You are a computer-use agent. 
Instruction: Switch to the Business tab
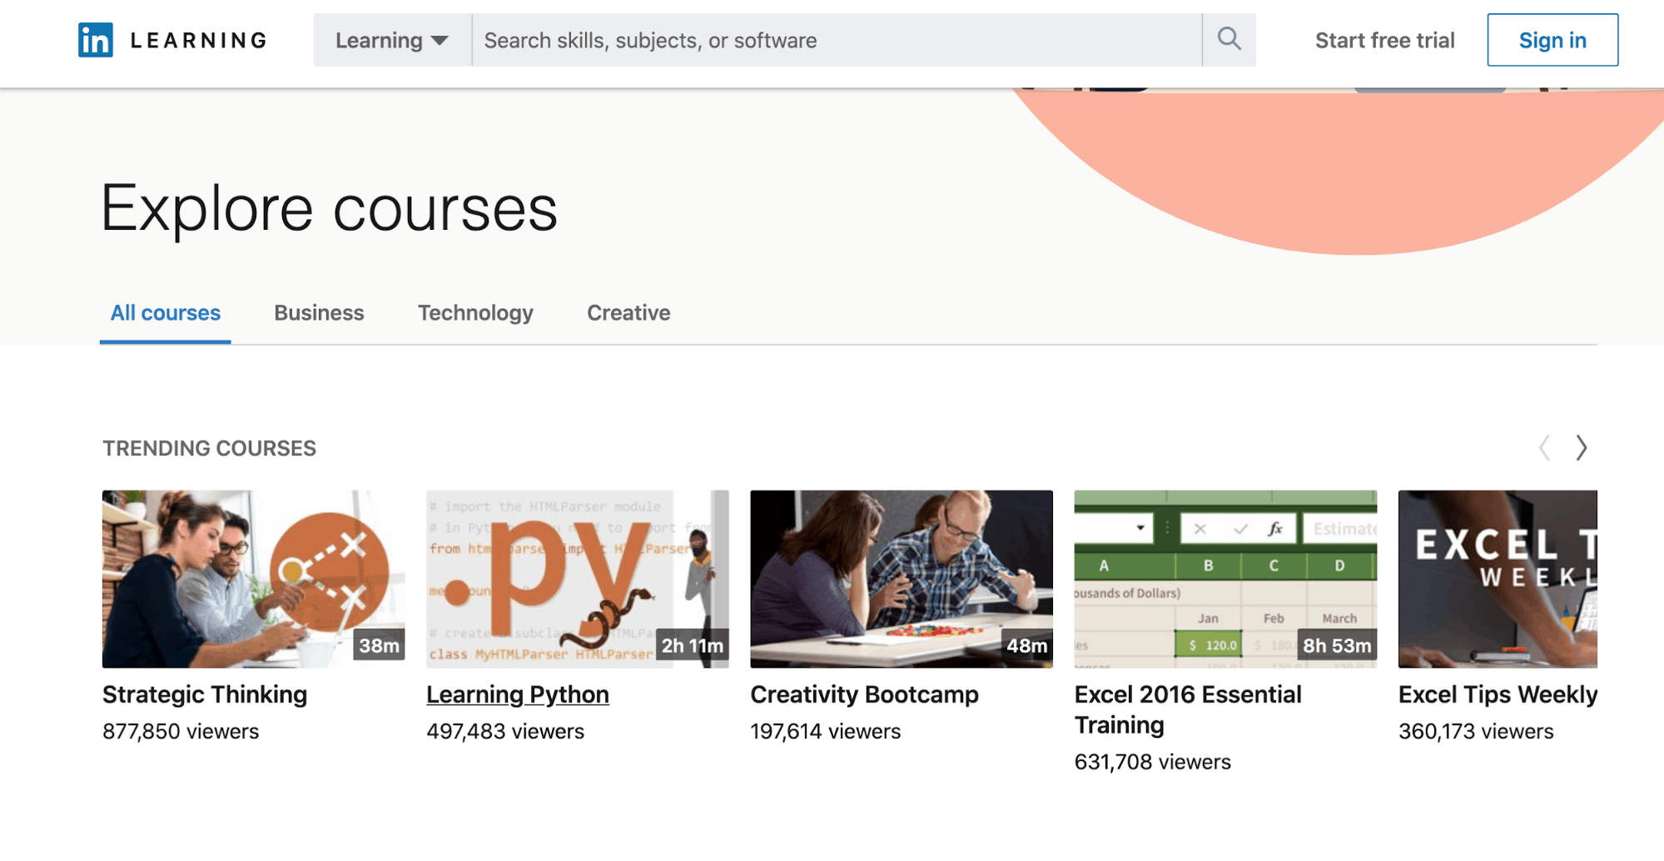pos(319,313)
